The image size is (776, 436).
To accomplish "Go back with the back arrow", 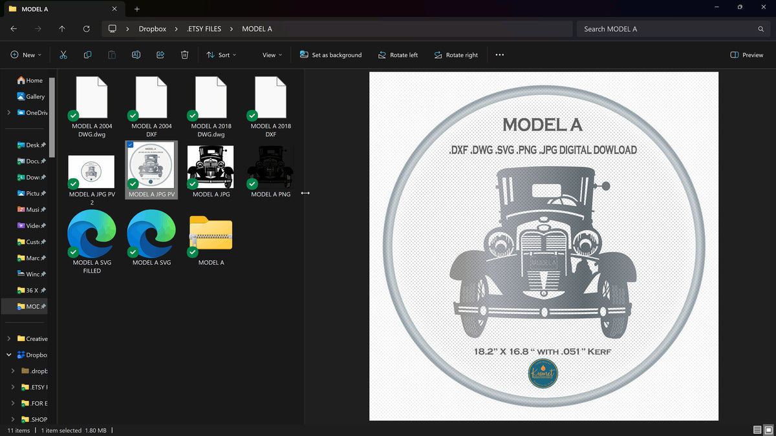I will tap(14, 29).
